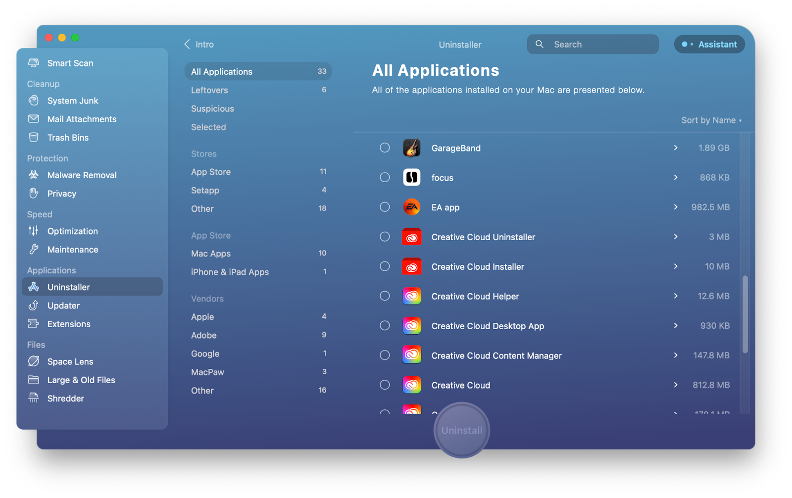Open the Malware Removal tool
This screenshot has height=498, width=792.
(82, 175)
